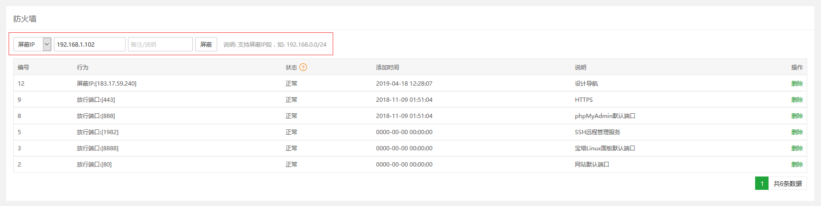Delete the port 80 website rule
821x206 pixels.
click(797, 165)
